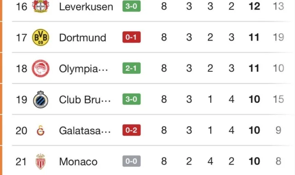Click the Galatasaray logo

pos(40,130)
